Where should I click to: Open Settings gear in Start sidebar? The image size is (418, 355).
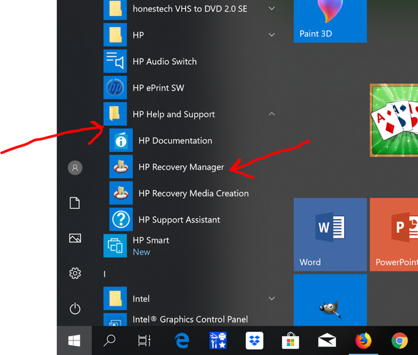pos(75,273)
